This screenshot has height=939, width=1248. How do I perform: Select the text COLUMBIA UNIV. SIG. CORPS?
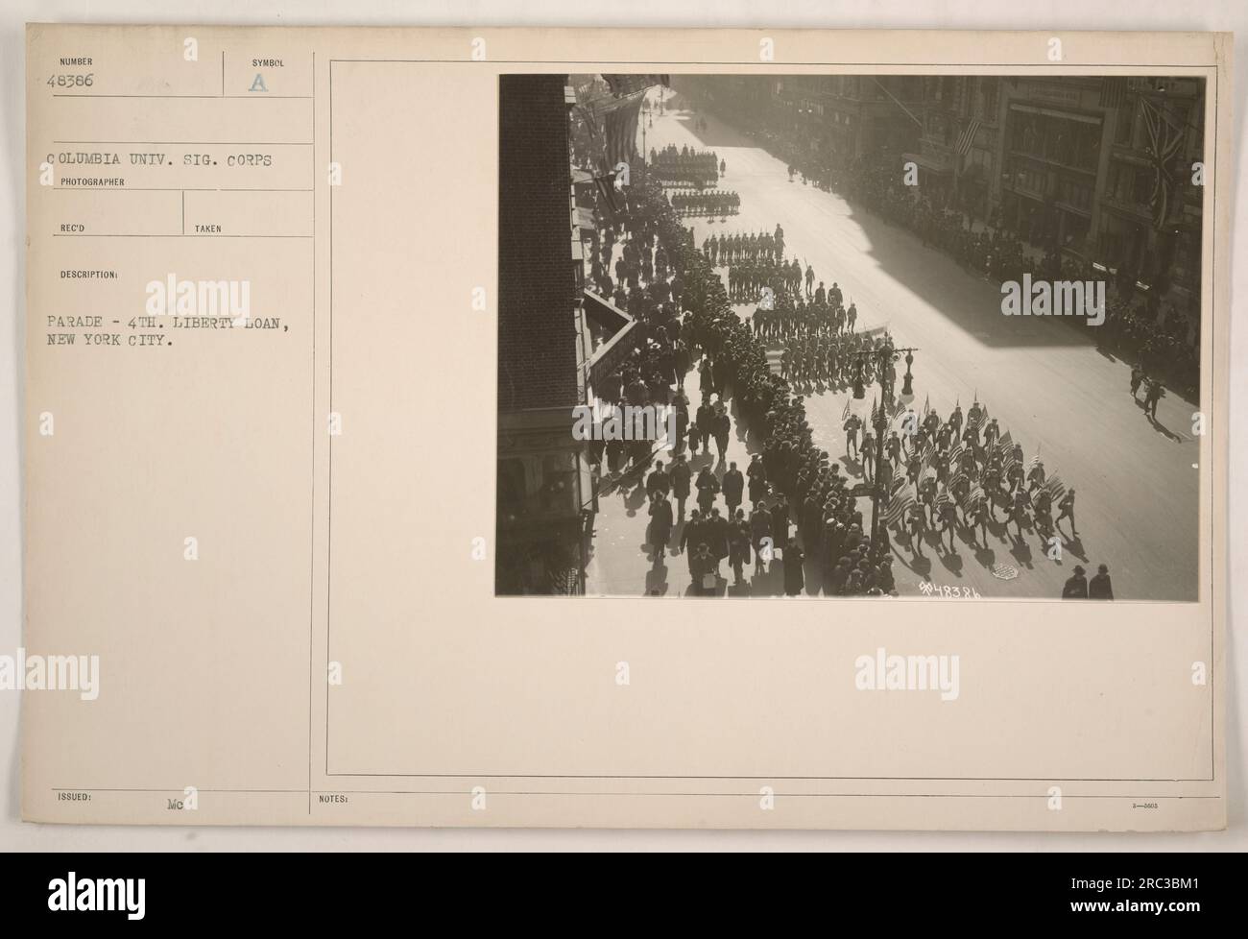pyautogui.click(x=159, y=161)
